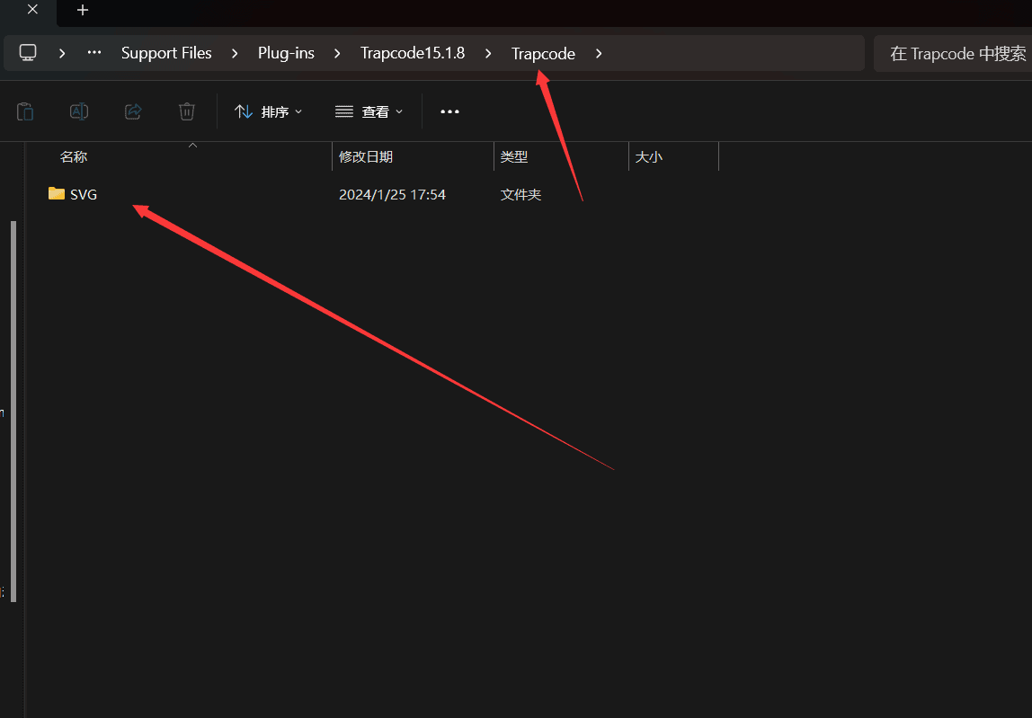Select the SVG folder icon

pos(57,194)
